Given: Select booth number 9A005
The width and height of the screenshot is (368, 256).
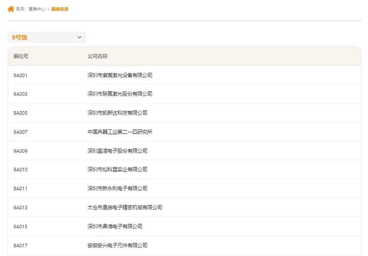Looking at the screenshot, I should (x=20, y=113).
